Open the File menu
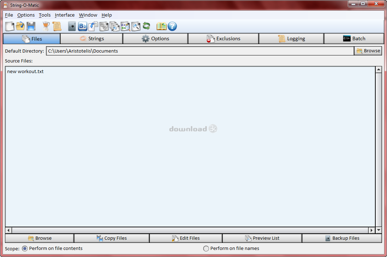 (9, 15)
